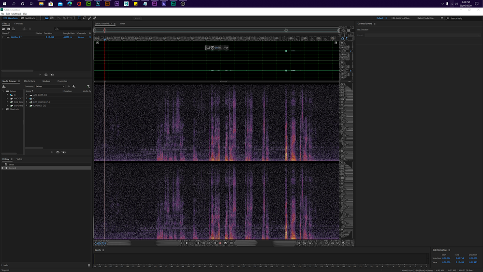
Task: Expand the ARC-DATA (E:) drive row
Action: pos(27,95)
